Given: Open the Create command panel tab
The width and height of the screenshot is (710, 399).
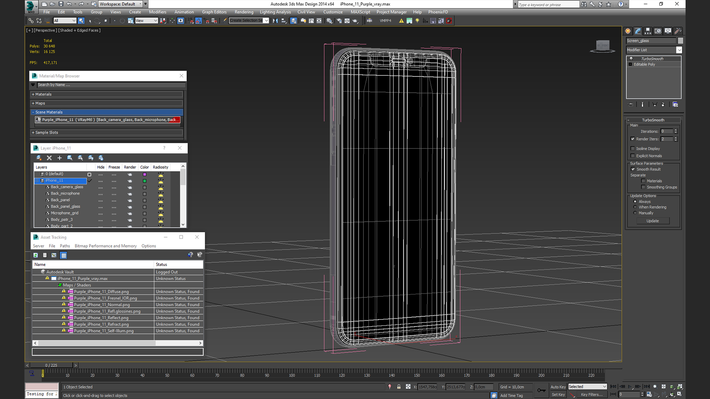Looking at the screenshot, I should 628,31.
